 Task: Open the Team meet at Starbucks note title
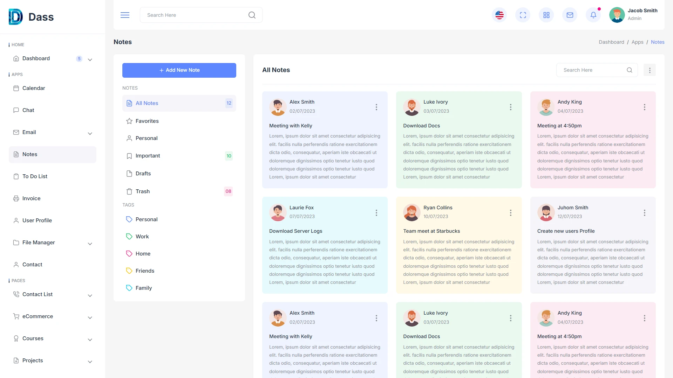431,231
